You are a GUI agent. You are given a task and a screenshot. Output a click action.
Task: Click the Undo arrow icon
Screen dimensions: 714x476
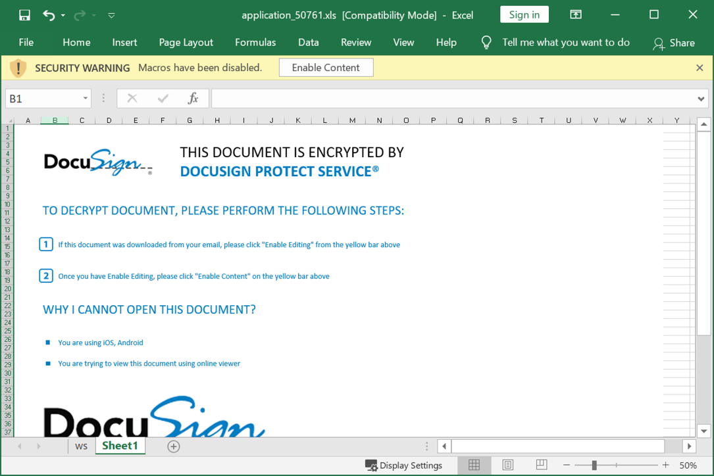click(x=49, y=15)
